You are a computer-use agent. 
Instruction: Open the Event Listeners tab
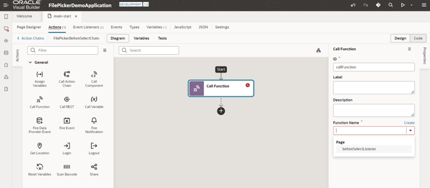tap(88, 27)
